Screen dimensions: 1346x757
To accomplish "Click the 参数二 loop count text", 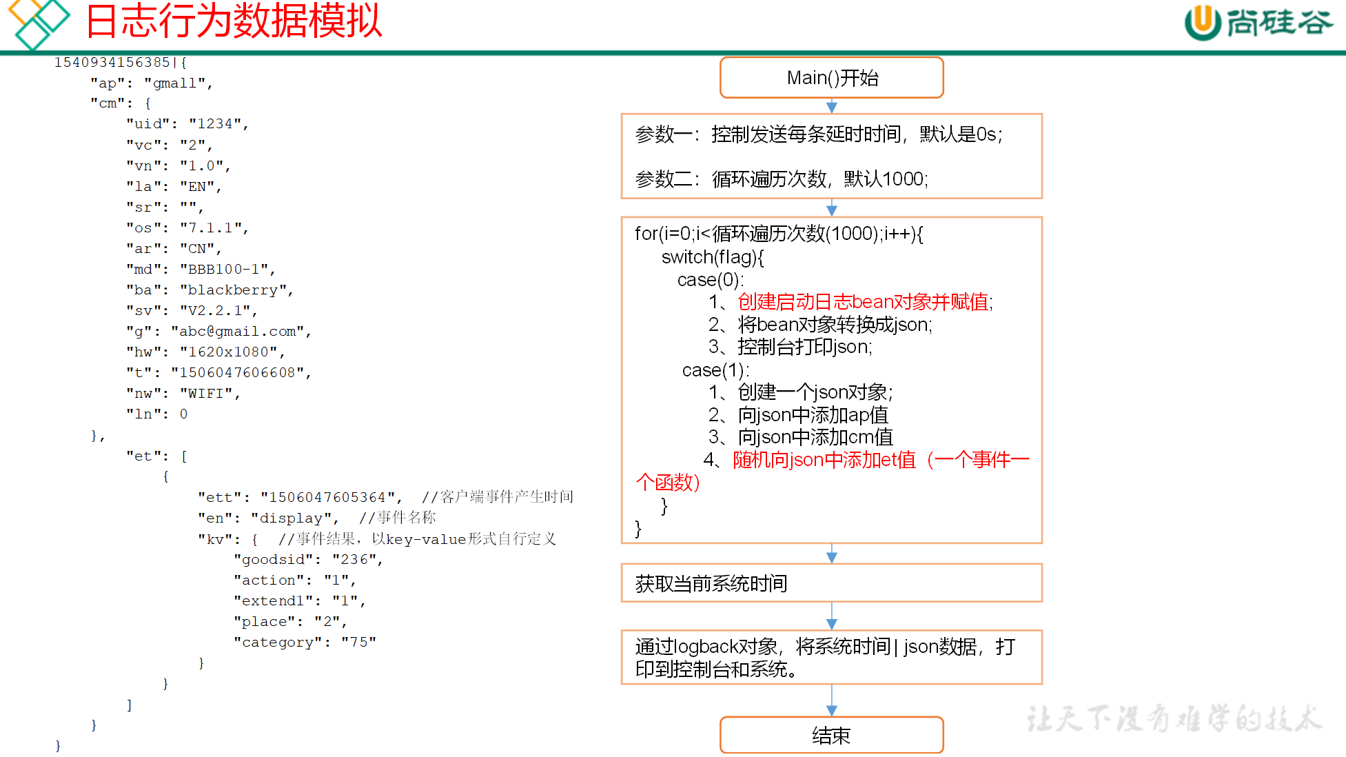I will tap(782, 179).
